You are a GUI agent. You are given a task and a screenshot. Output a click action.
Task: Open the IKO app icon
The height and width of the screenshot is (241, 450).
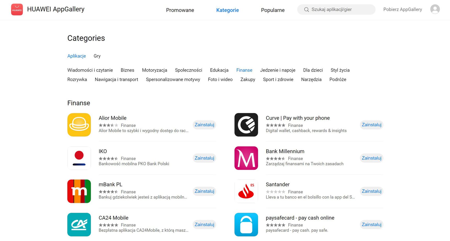click(x=79, y=158)
